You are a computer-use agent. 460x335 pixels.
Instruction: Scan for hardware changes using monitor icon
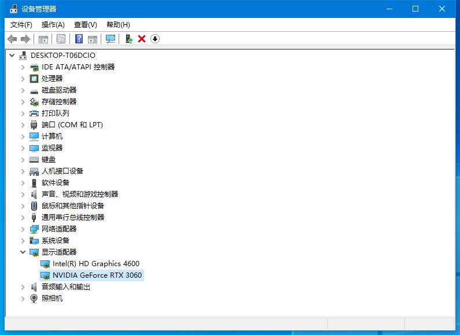[x=111, y=39]
